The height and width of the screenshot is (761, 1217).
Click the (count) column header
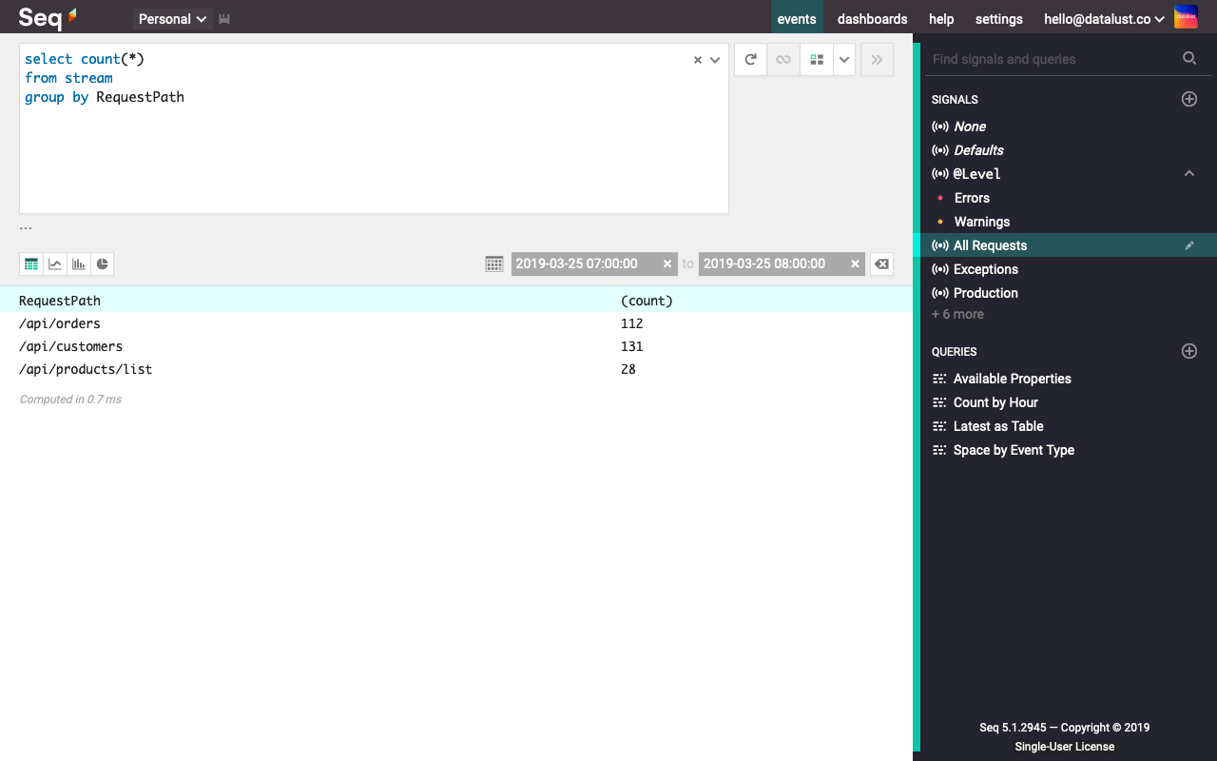tap(647, 301)
